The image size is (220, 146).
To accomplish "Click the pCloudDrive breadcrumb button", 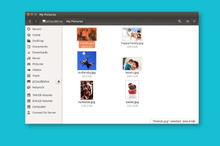I will click(x=53, y=21).
